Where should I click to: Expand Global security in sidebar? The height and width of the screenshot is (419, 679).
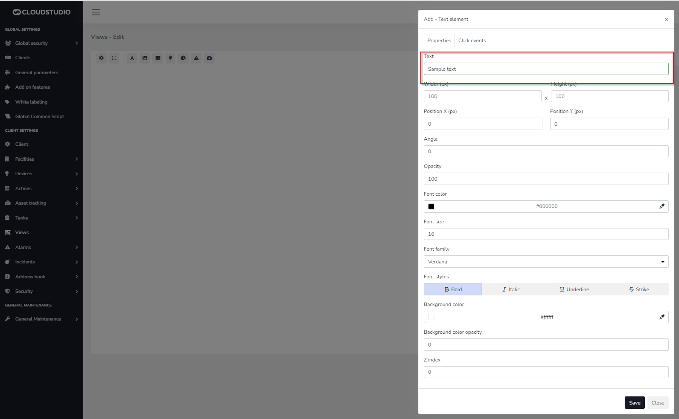[x=41, y=43]
